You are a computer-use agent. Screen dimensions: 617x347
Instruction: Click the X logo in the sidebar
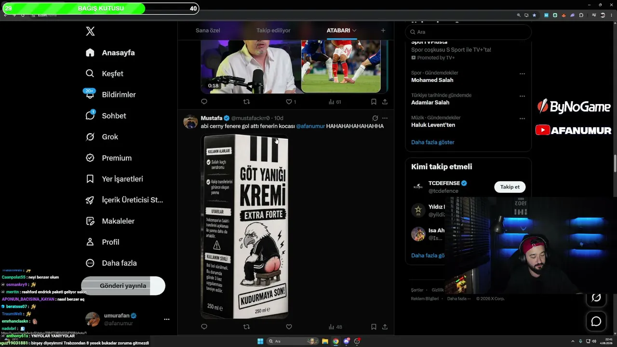coord(90,31)
